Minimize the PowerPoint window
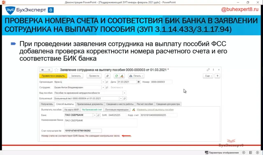263x155 pixels. pyautogui.click(x=238, y=2)
